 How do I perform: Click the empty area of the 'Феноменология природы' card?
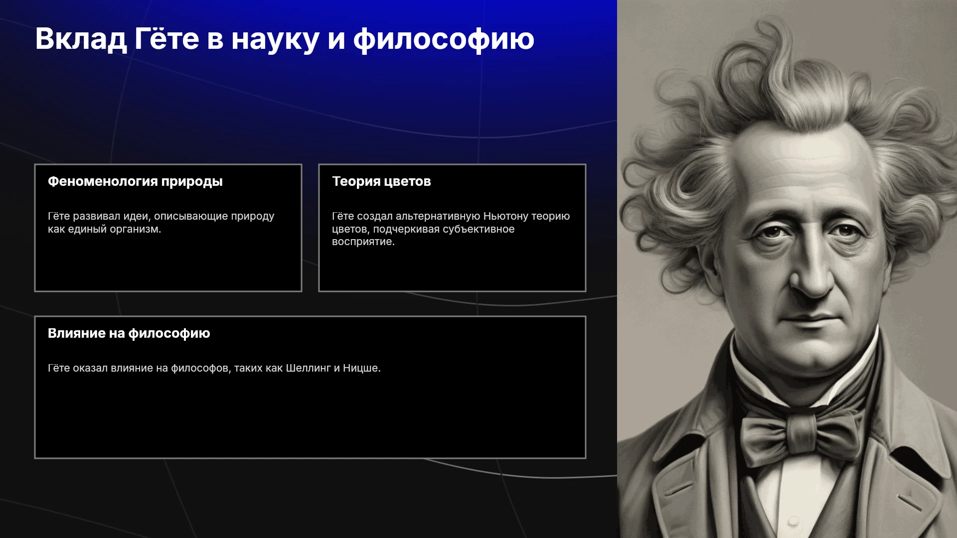click(168, 264)
